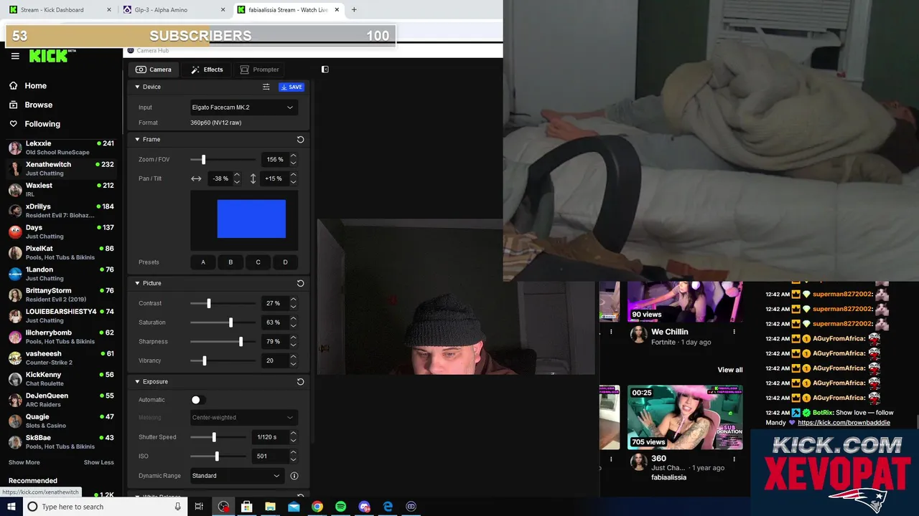Collapse the Exposure section
Viewport: 919px width, 516px height.
pos(137,382)
